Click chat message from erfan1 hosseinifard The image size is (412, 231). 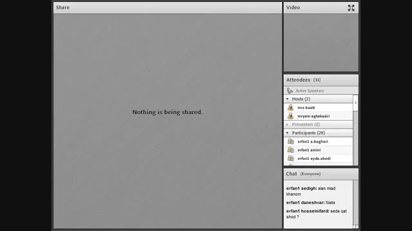tap(316, 214)
